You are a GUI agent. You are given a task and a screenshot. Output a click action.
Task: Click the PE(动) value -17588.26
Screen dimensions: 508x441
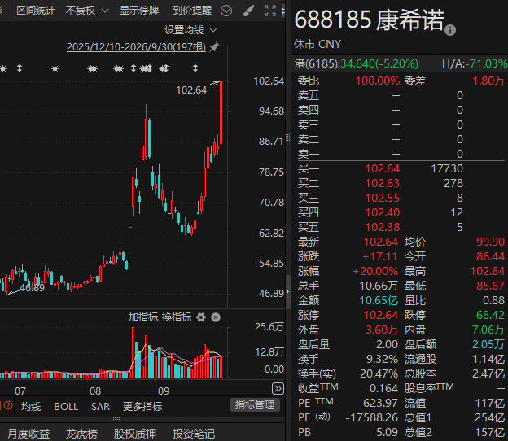point(372,417)
